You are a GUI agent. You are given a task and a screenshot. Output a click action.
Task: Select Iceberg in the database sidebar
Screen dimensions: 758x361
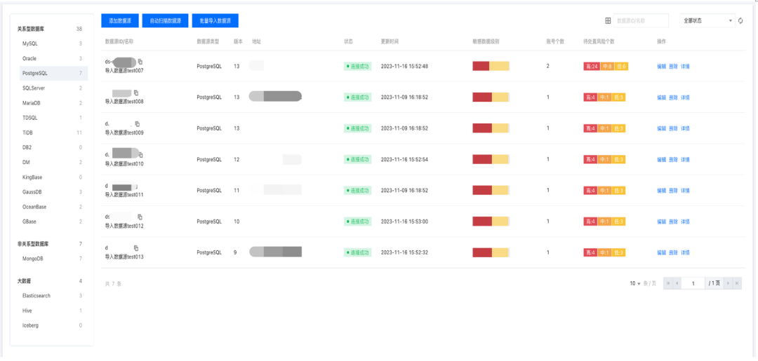pyautogui.click(x=53, y=325)
